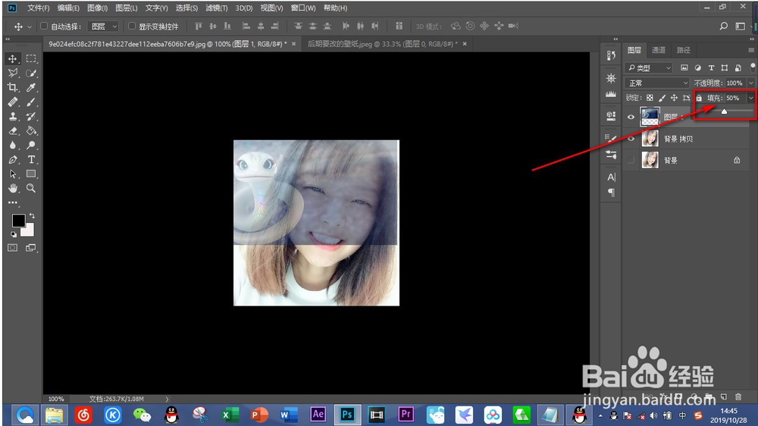758x426 pixels.
Task: Expand the 不透明度 opacity dropdown arrow
Action: [750, 83]
